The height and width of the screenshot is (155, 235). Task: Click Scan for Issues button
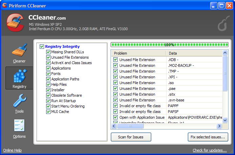tap(131, 137)
